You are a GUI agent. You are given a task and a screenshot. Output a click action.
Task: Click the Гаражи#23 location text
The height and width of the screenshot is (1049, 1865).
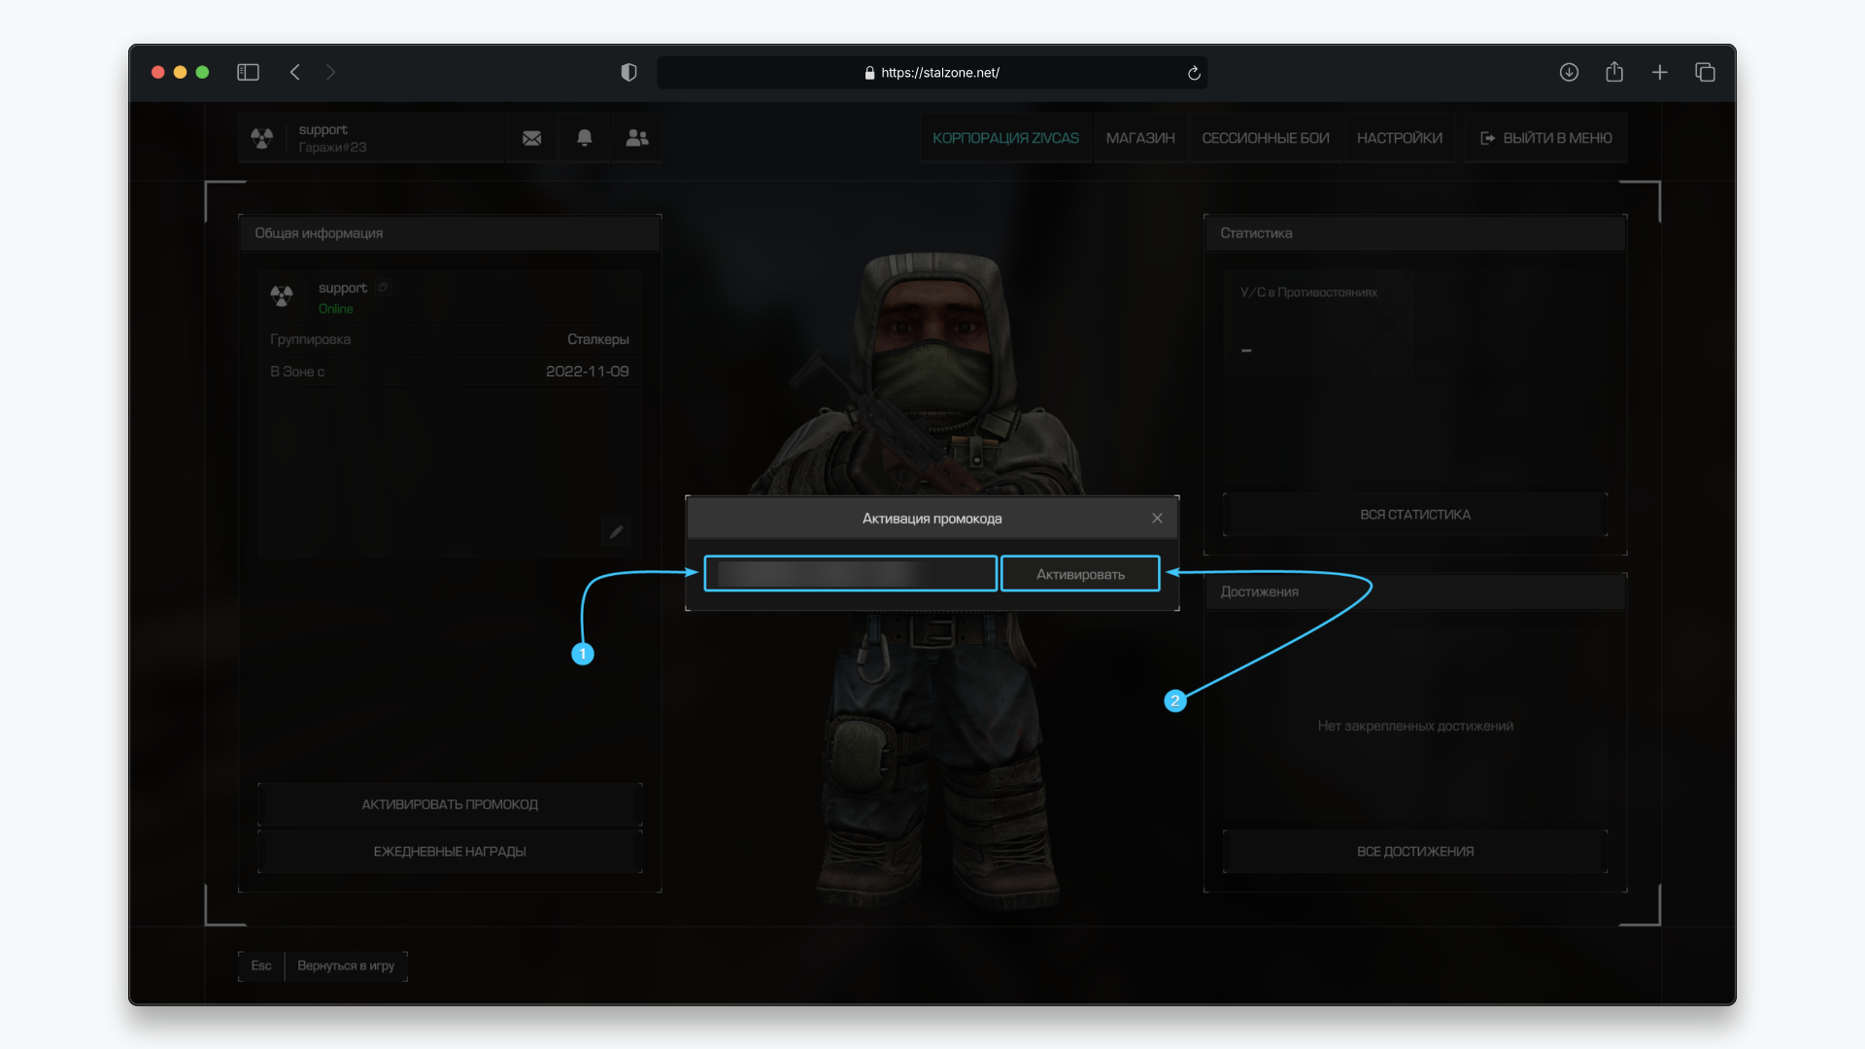click(332, 148)
